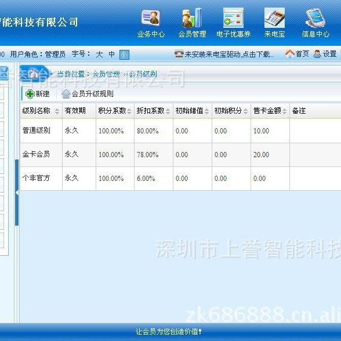Screen dimensions: 341x341
Task: Click the 用户角色：管理员 label
Action: [x=38, y=54]
